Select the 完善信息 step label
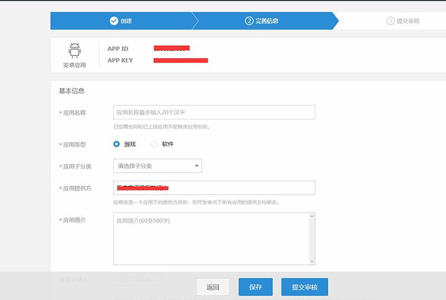The image size is (446, 300). (267, 21)
